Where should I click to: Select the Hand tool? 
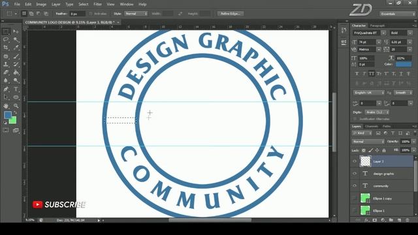(x=6, y=106)
